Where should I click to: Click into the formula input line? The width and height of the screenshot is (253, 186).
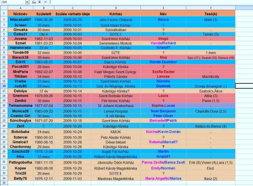pyautogui.click(x=148, y=3)
